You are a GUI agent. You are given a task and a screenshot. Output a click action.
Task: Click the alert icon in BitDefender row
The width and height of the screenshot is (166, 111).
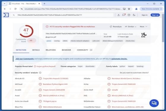click(x=109, y=101)
